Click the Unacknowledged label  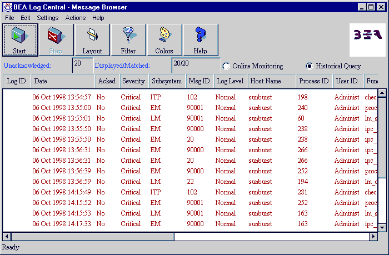[x=27, y=66]
